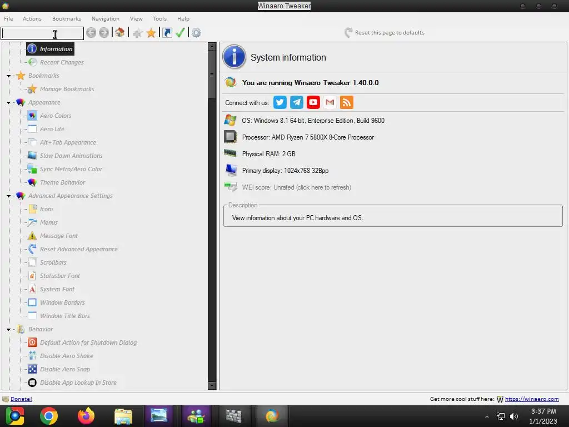Open the Tools menu
Viewport: 569px width, 427px height.
click(159, 18)
